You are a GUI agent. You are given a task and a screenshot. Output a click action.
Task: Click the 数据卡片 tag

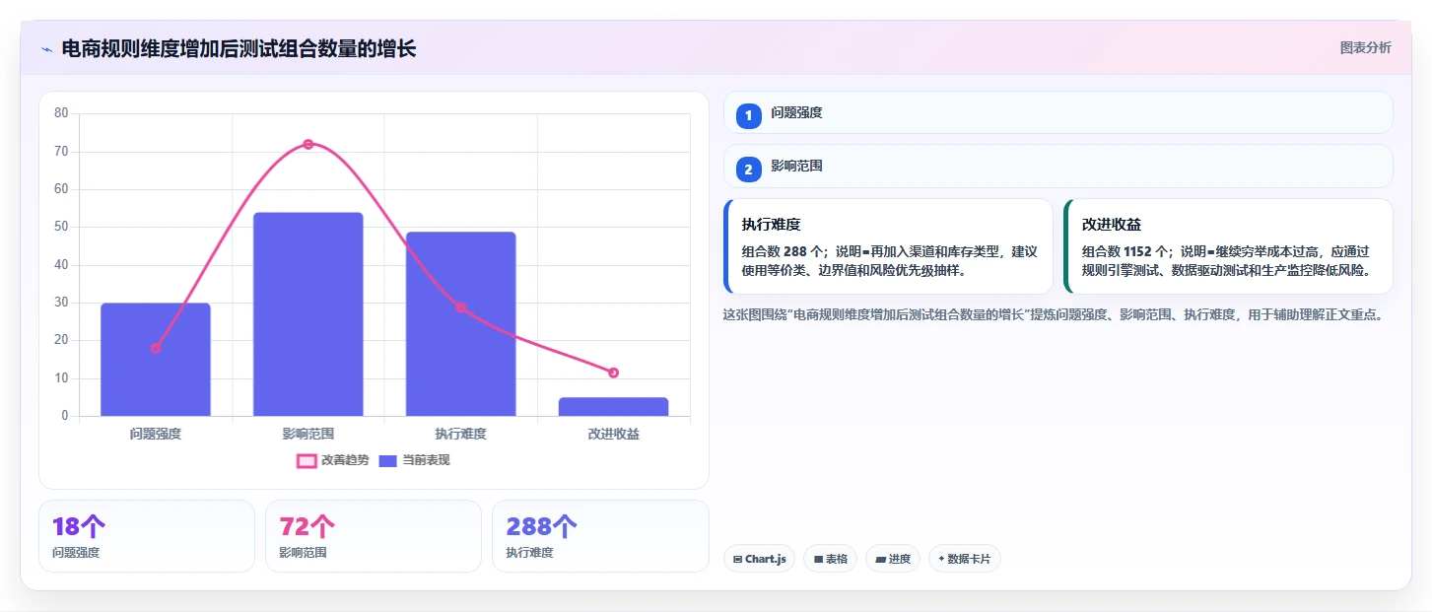point(965,559)
